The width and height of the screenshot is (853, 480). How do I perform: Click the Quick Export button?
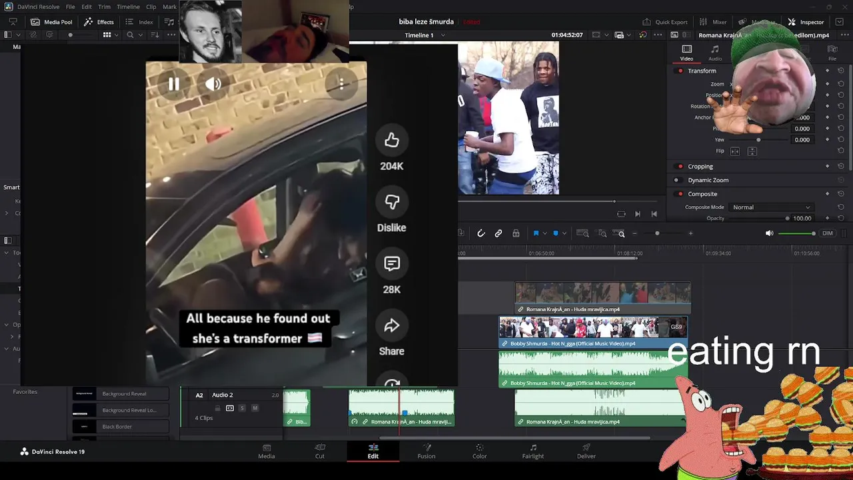click(664, 22)
